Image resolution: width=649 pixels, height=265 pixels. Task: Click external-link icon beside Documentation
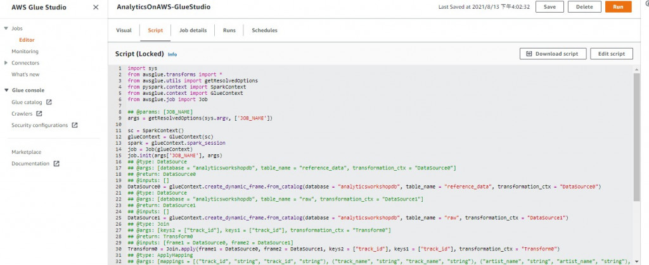point(56,163)
